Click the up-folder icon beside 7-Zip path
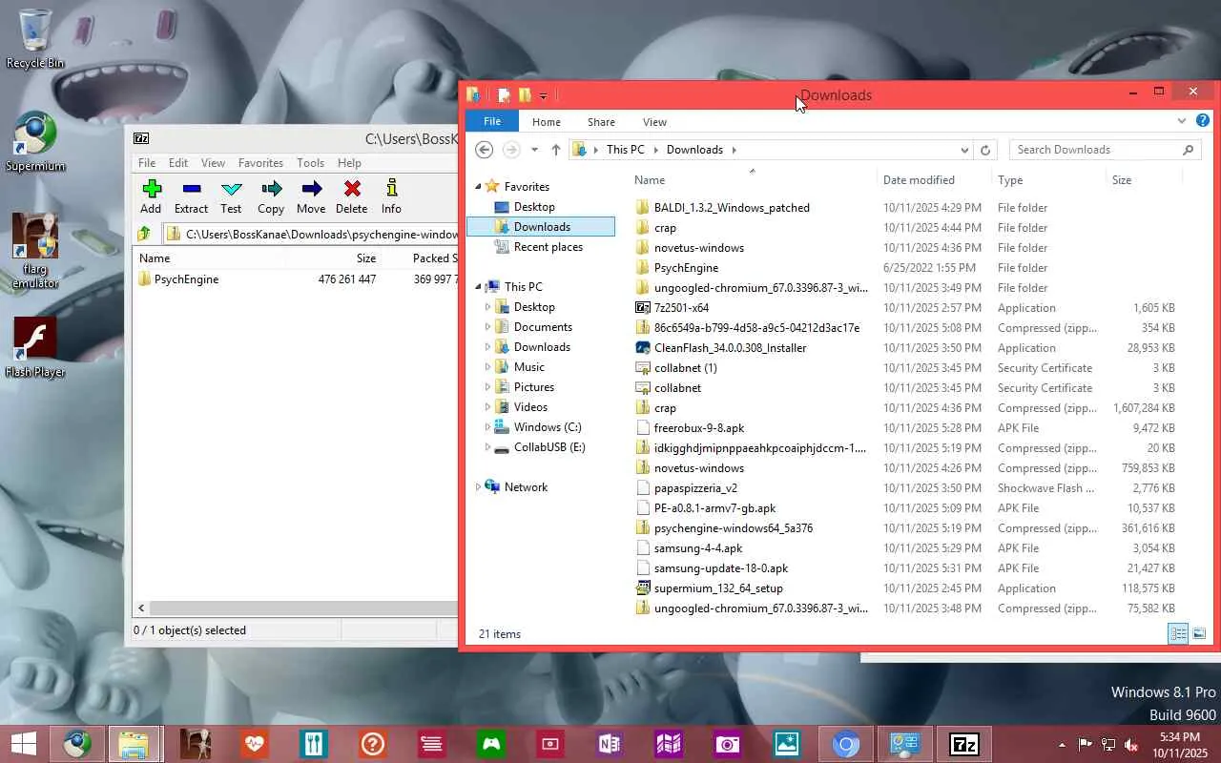Image resolution: width=1221 pixels, height=763 pixels. pyautogui.click(x=144, y=234)
